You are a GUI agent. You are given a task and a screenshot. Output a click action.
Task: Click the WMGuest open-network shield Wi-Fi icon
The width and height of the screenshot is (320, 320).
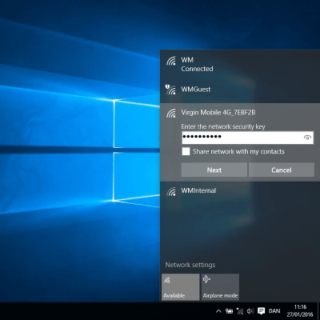pyautogui.click(x=170, y=90)
